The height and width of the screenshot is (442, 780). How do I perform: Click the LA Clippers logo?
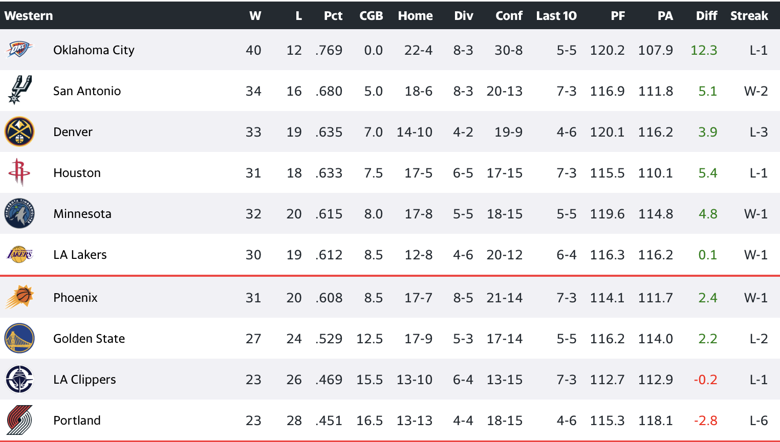pyautogui.click(x=19, y=379)
